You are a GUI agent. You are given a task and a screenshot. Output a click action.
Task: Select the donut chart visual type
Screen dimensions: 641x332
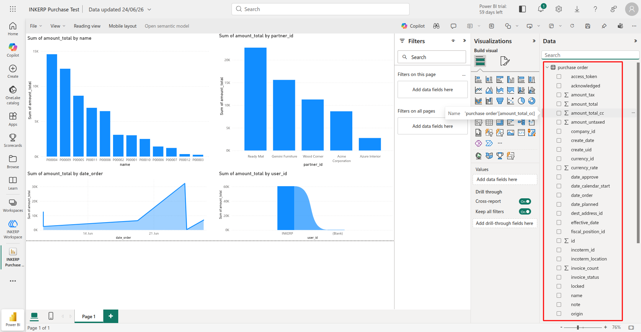coord(532,101)
